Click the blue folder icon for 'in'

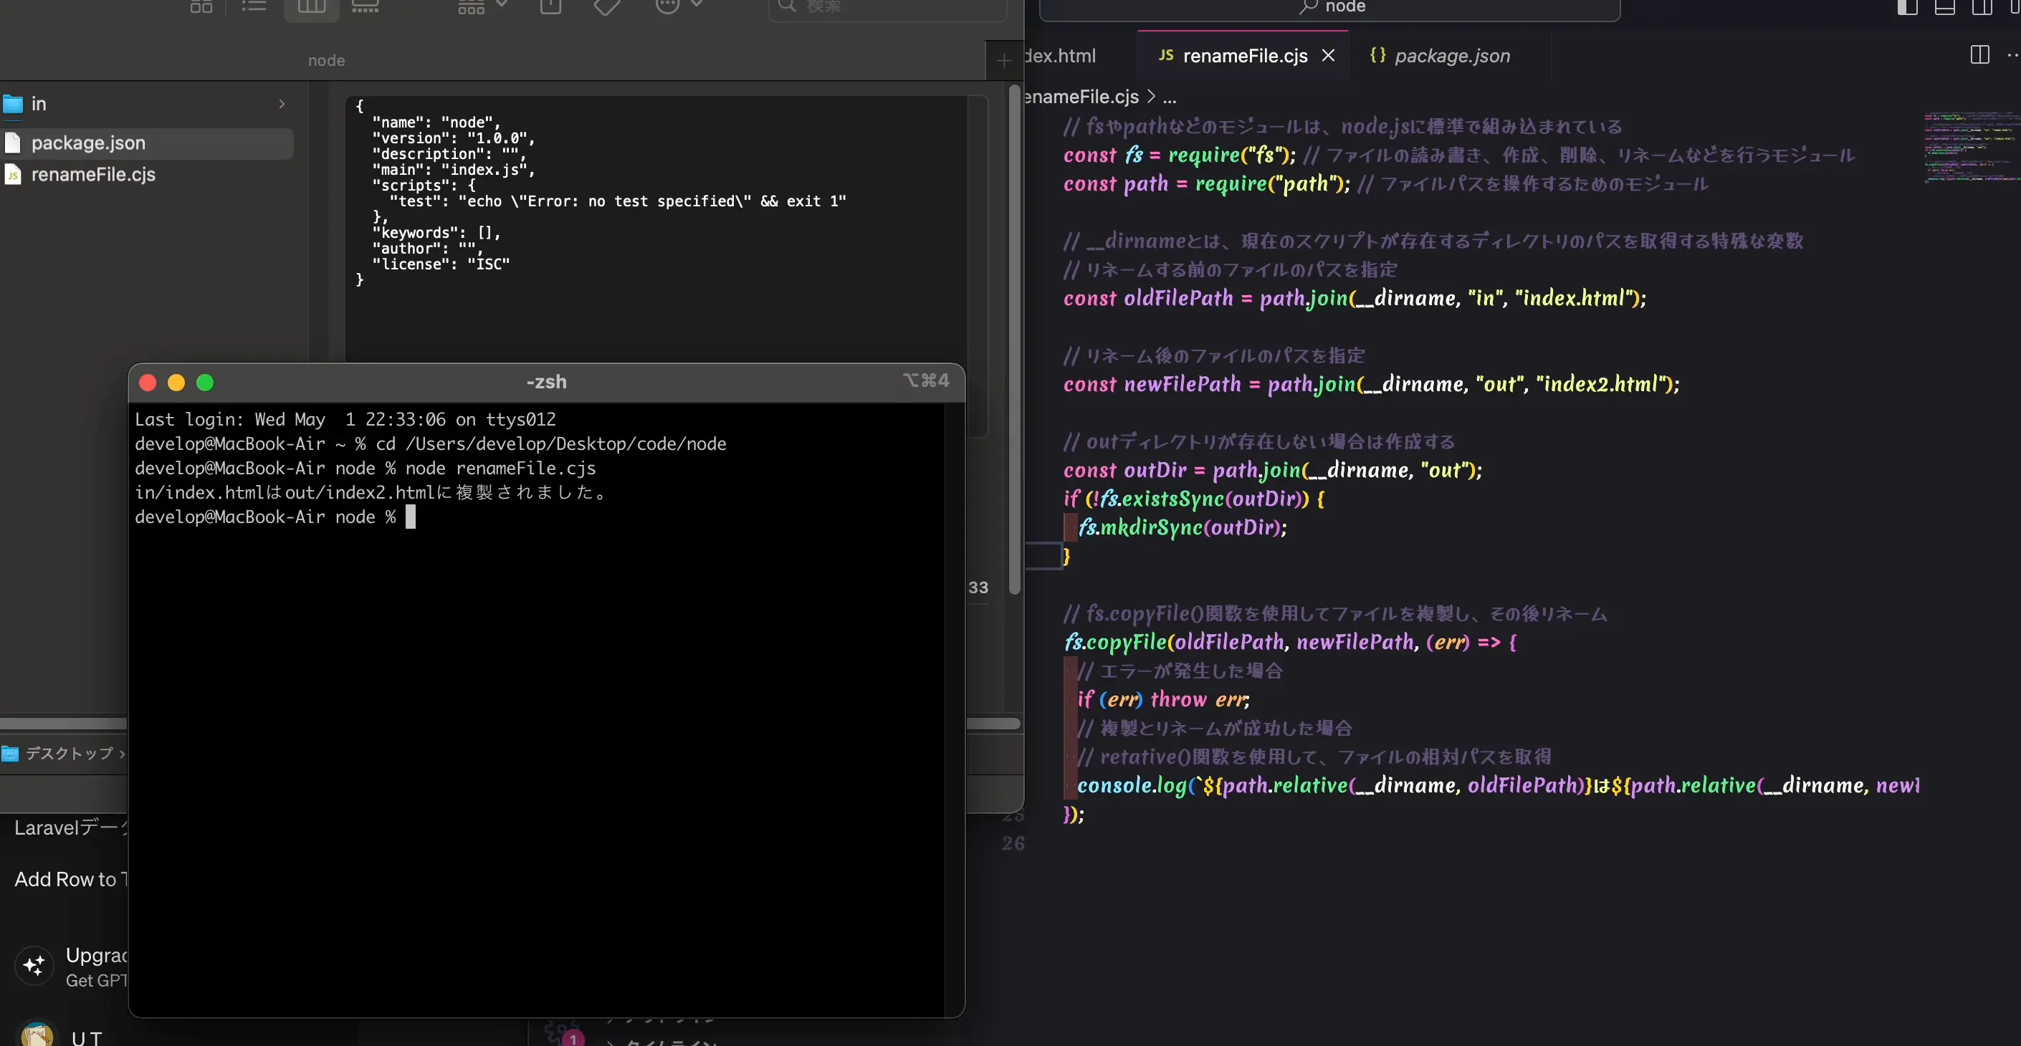tap(13, 103)
